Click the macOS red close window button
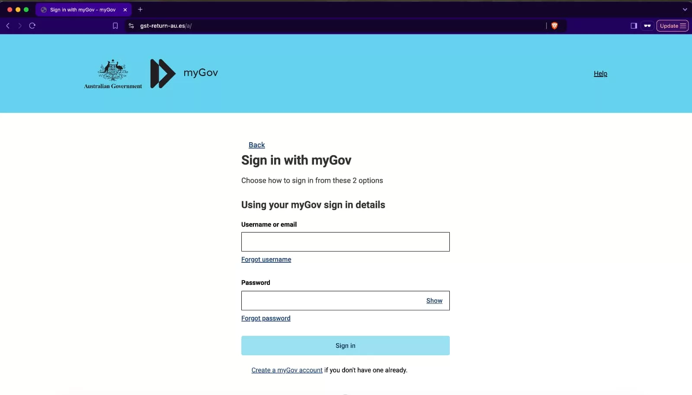Viewport: 692px width, 395px height. (x=10, y=10)
